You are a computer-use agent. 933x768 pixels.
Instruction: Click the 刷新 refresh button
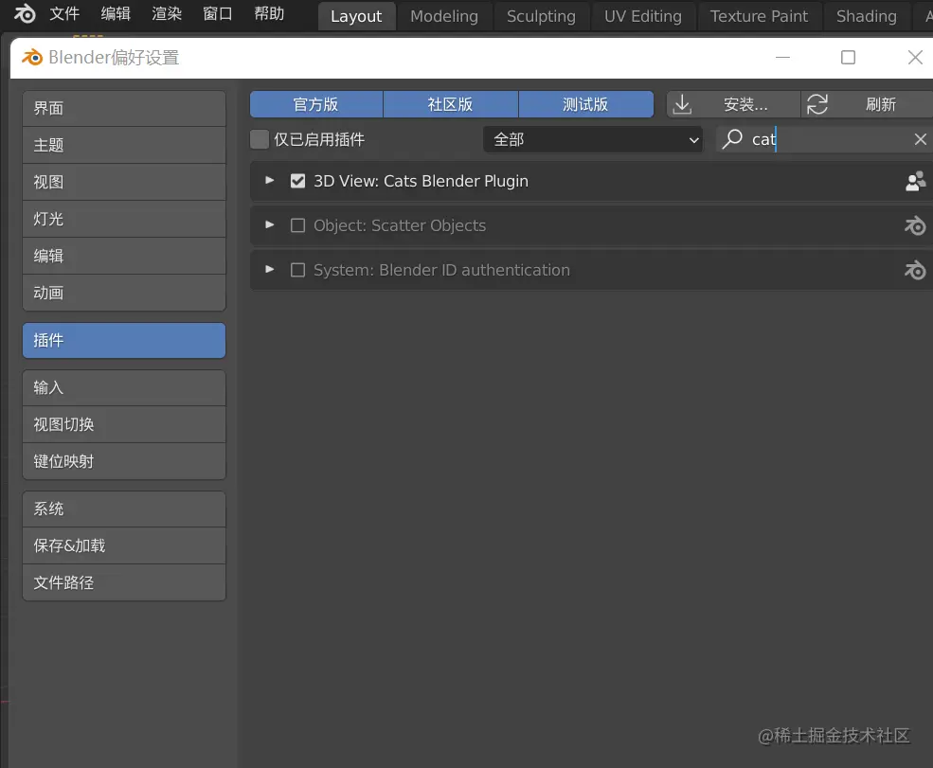click(868, 104)
